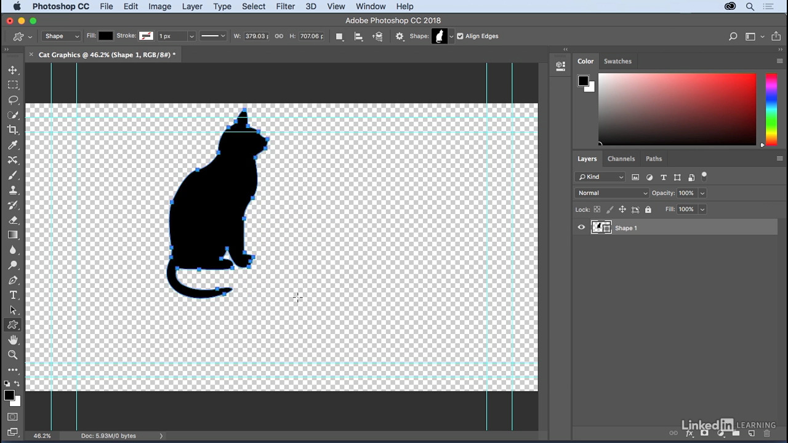
Task: Select the Pen tool
Action: [13, 280]
